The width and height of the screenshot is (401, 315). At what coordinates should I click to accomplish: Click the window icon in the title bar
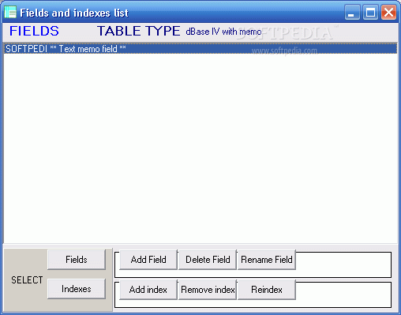10,12
